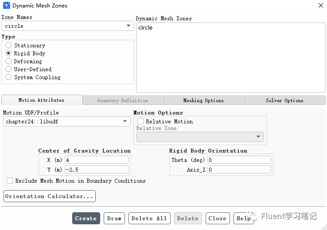Click the X (m) center of gravity field

96,160
